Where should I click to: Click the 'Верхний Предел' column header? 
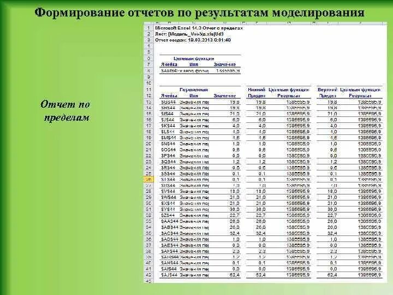327,92
